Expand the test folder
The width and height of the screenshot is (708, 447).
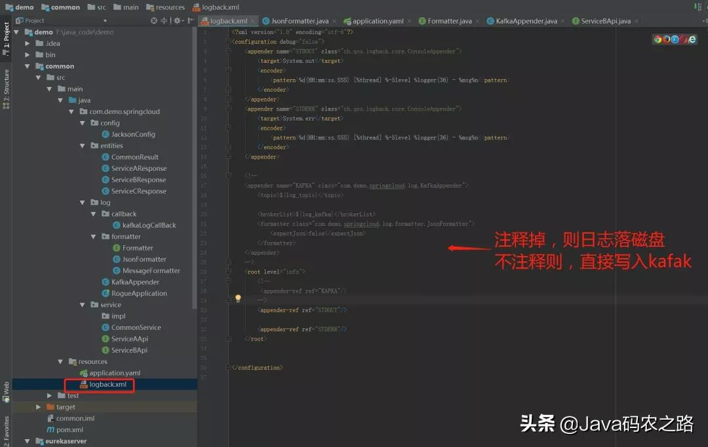49,396
